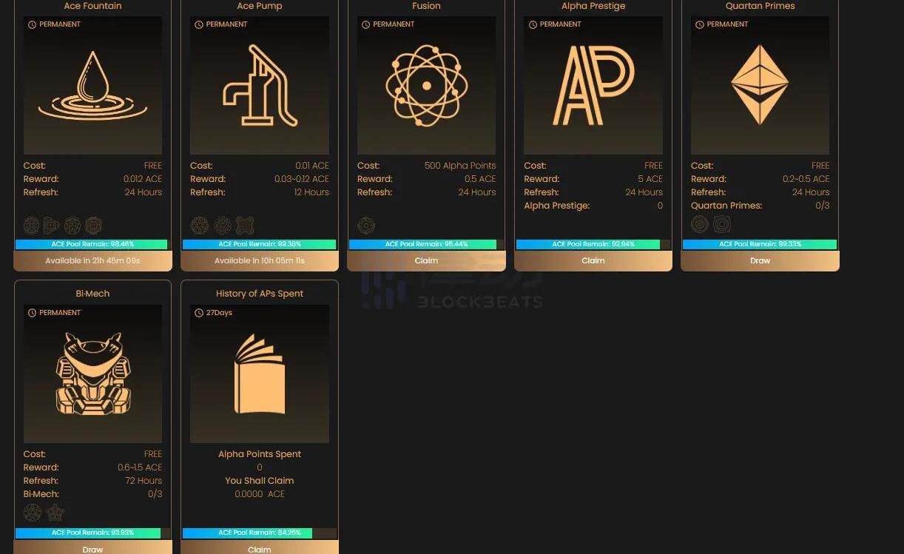Viewport: 904px width, 554px height.
Task: Select the Fusion atom icon
Action: pyautogui.click(x=426, y=86)
